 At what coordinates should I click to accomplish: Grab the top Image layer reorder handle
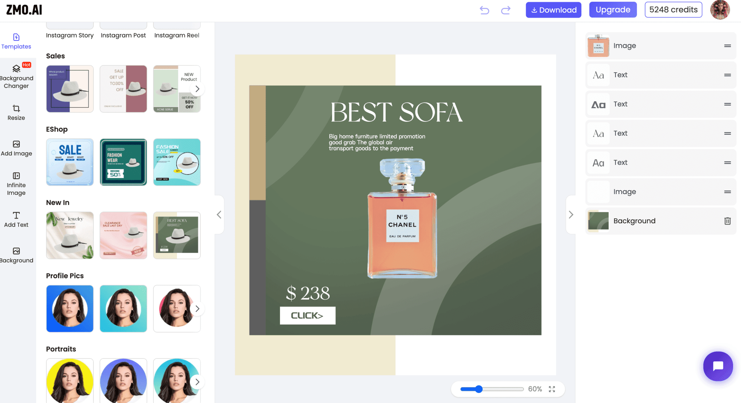(728, 46)
